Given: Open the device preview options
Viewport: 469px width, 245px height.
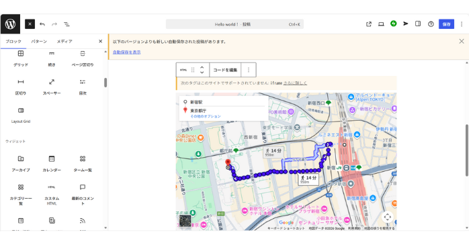Looking at the screenshot, I should click(381, 24).
